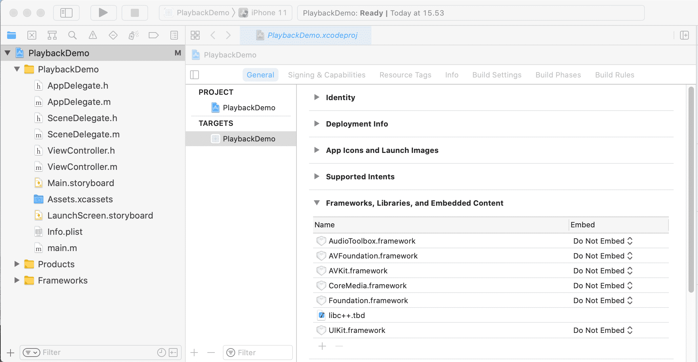Open the PlaybackDemo.xcodeproj editor tab
Viewport: 698px width, 362px height.
(306, 35)
